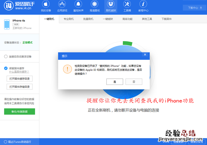Switch to the 高级功能 tab
207x145 pixels.
[127, 19]
